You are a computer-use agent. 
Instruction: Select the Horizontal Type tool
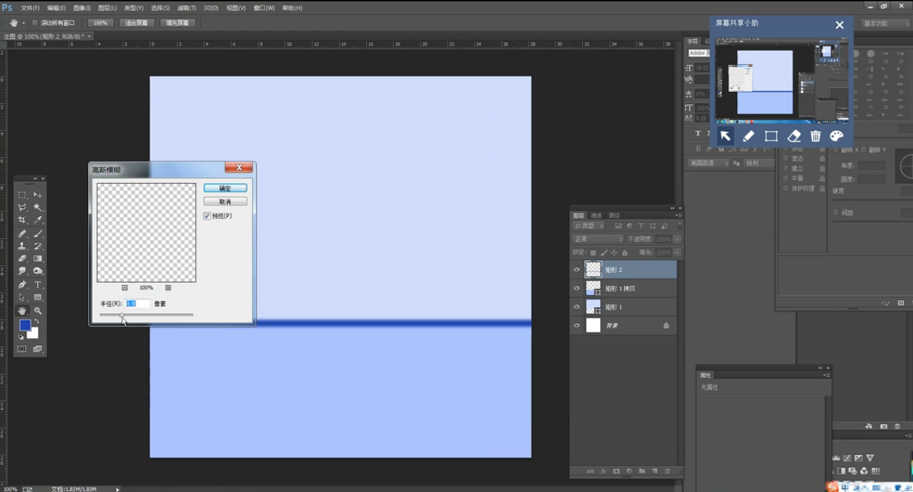pos(38,285)
